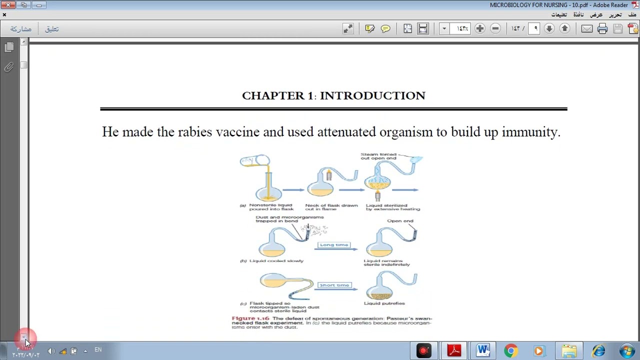Select the highlight text tool icon
The height and width of the screenshot is (360, 640).
(x=370, y=29)
